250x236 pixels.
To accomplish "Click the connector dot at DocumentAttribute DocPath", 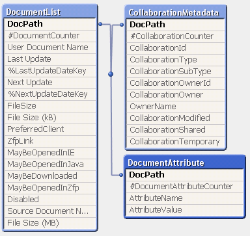I will point(121,175).
